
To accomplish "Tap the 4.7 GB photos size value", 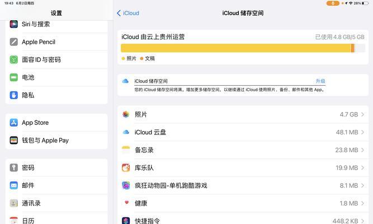I will pyautogui.click(x=349, y=114).
